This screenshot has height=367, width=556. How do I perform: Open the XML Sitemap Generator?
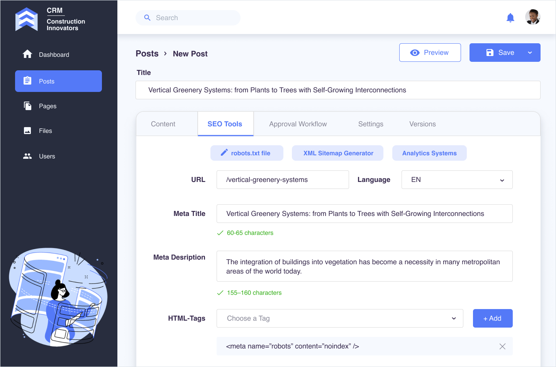(338, 153)
